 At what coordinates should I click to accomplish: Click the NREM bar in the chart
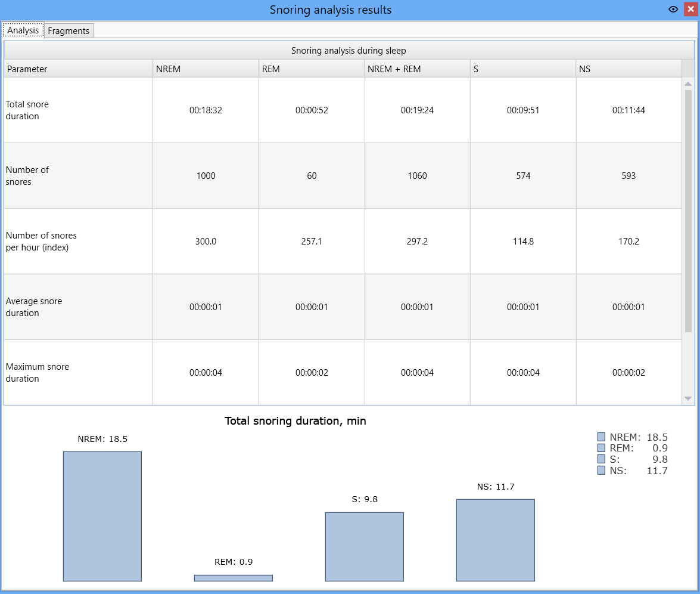102,516
